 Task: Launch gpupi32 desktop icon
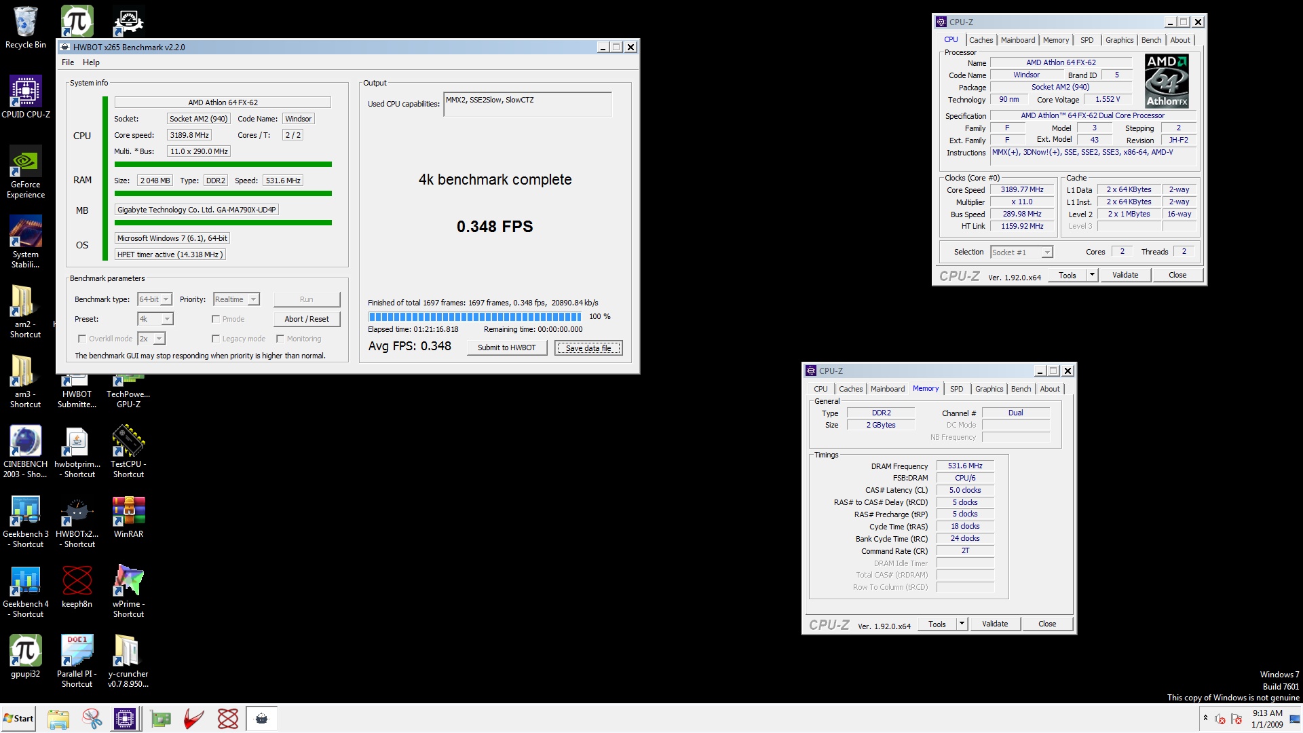[x=26, y=657]
